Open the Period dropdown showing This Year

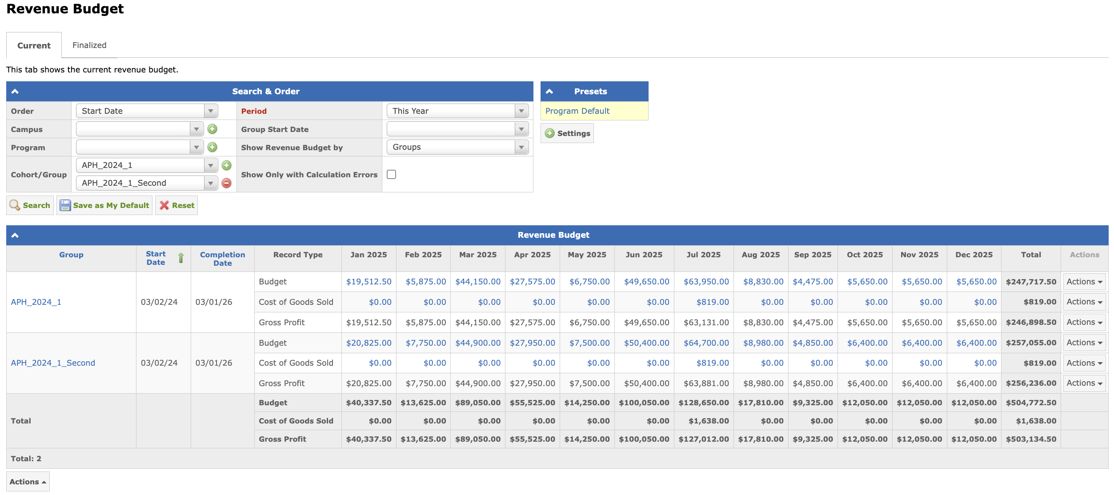pyautogui.click(x=457, y=111)
